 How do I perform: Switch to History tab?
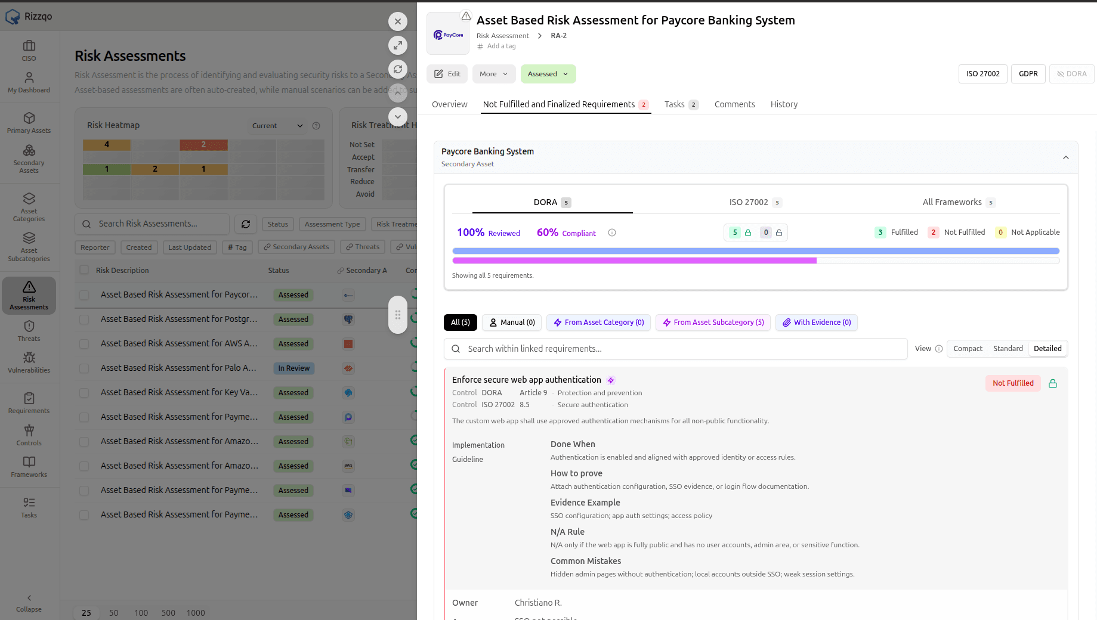click(x=784, y=104)
